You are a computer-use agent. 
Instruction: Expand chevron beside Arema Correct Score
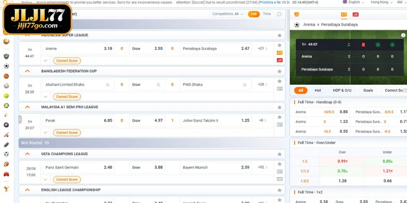click(x=46, y=61)
